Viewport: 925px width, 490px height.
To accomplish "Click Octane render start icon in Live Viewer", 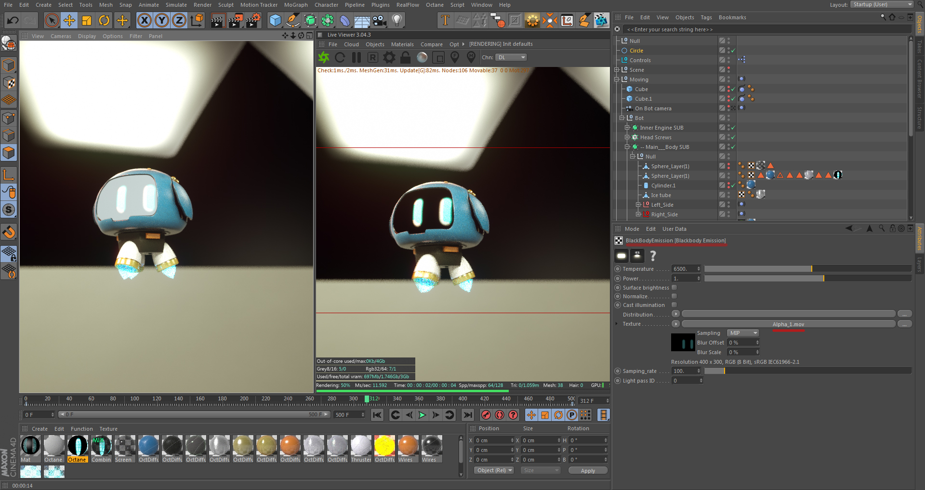I will [x=324, y=57].
